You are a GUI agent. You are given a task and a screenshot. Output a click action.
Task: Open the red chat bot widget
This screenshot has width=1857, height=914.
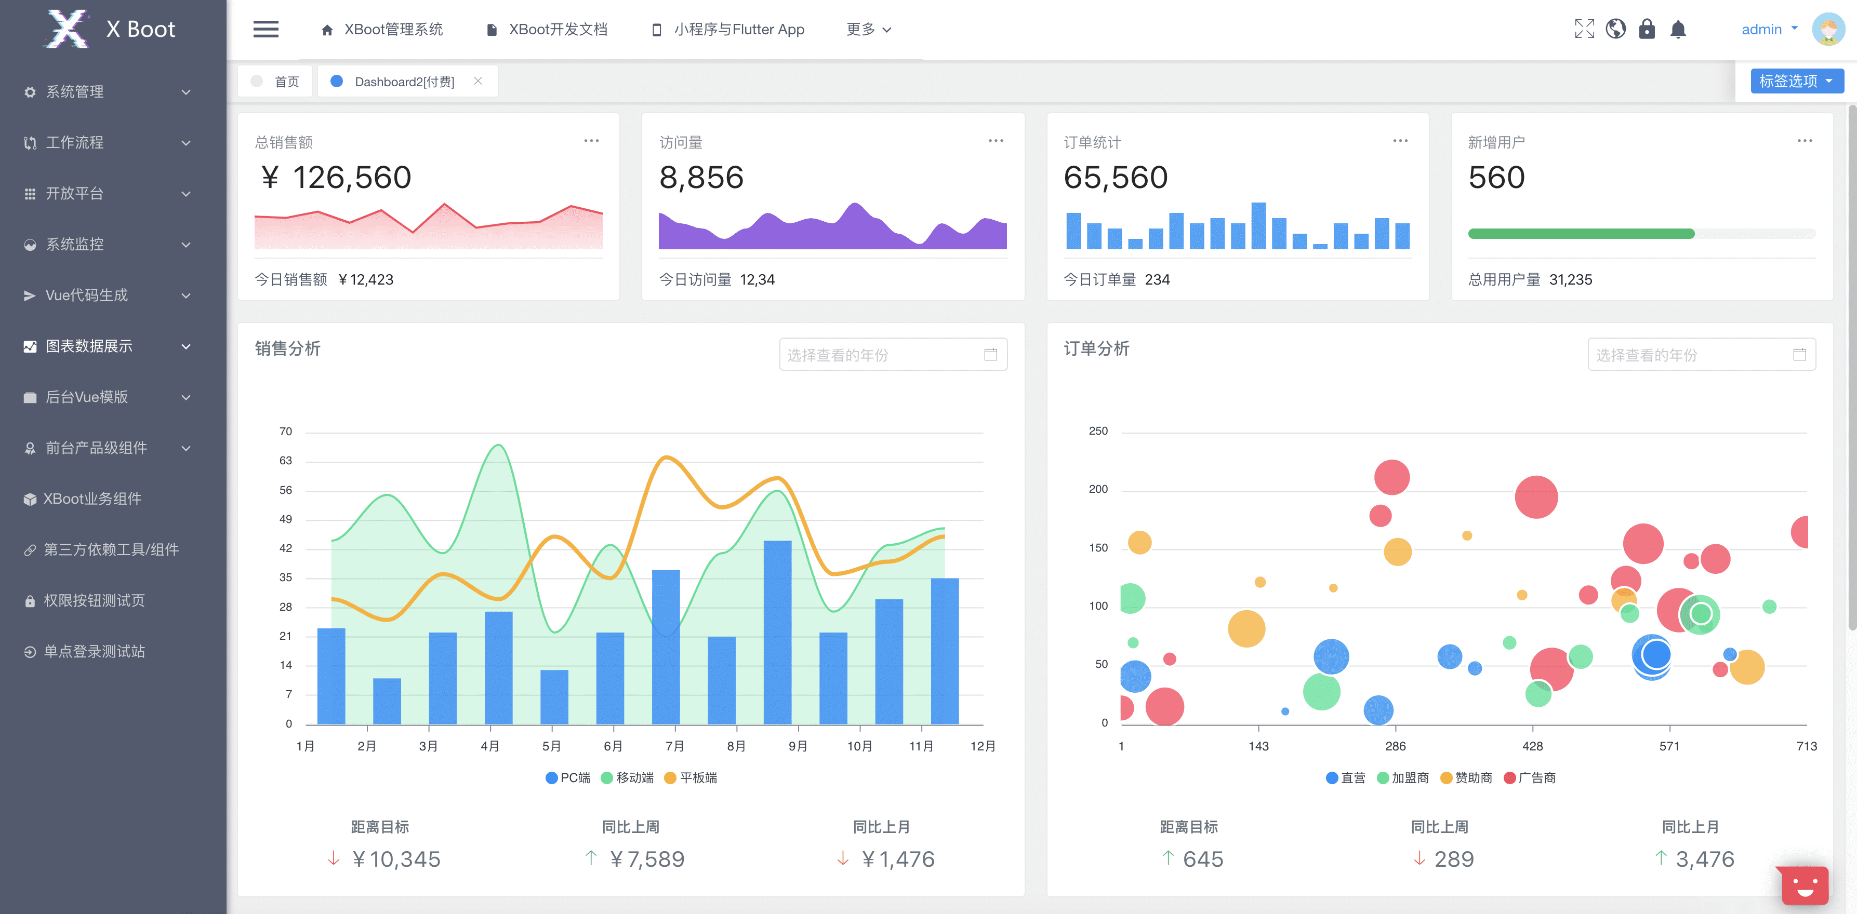click(x=1805, y=885)
